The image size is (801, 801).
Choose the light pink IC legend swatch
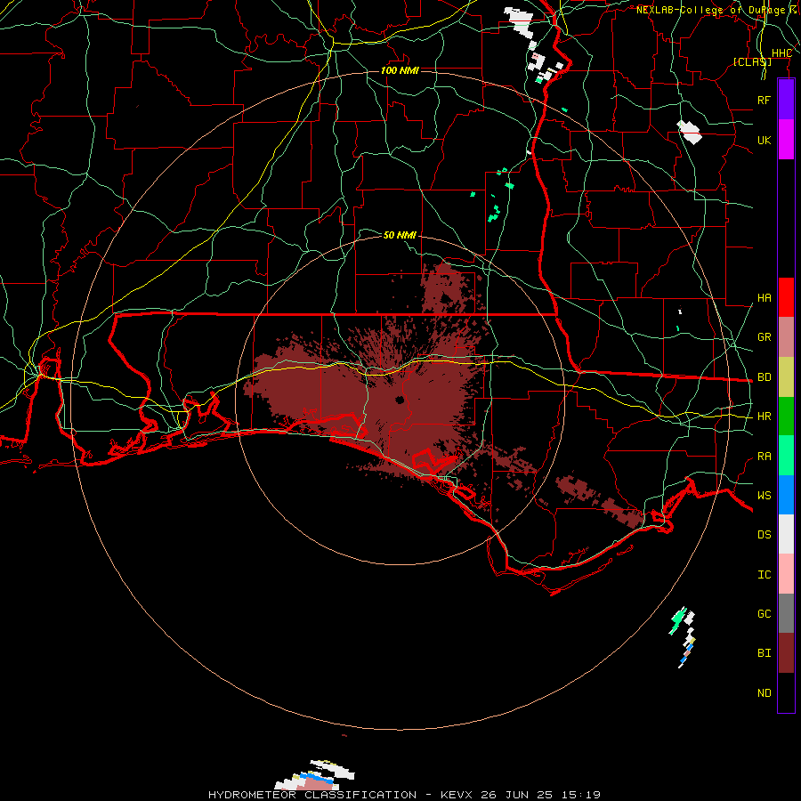[x=786, y=574]
